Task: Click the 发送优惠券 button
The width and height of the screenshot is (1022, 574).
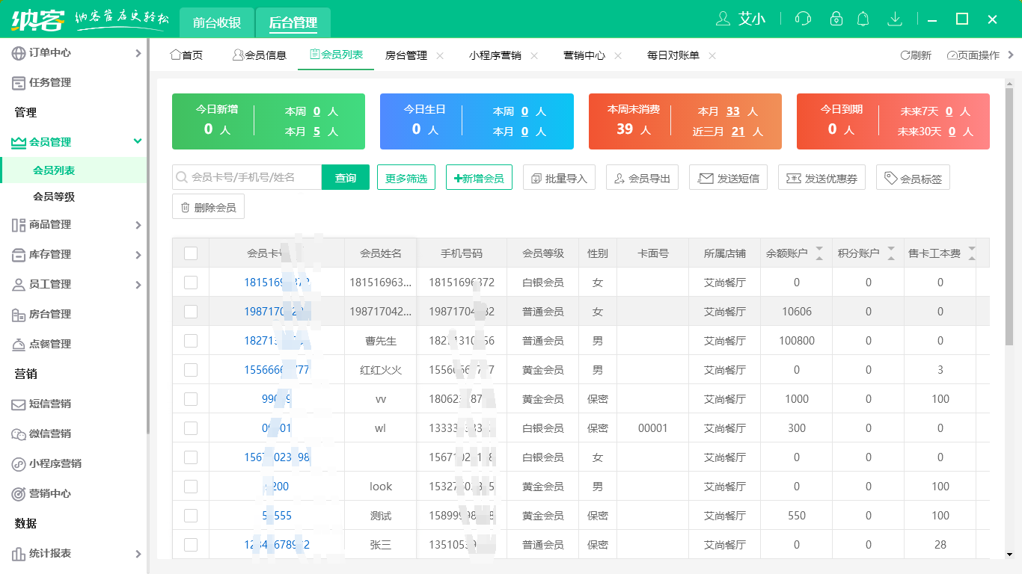Action: pos(821,178)
